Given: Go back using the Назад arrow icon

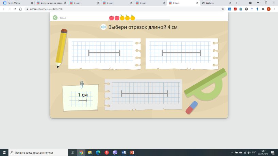Looking at the screenshot, I should 55,18.
